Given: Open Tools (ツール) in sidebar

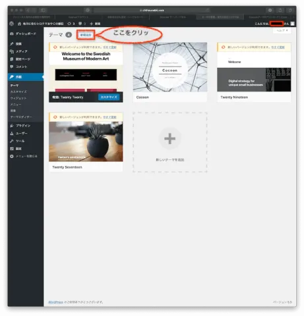Looking at the screenshot, I should coord(26,141).
